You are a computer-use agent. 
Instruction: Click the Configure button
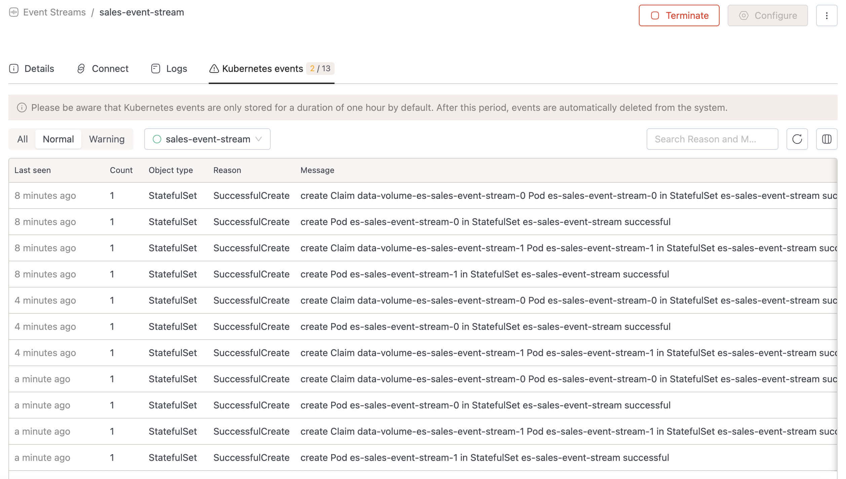768,15
